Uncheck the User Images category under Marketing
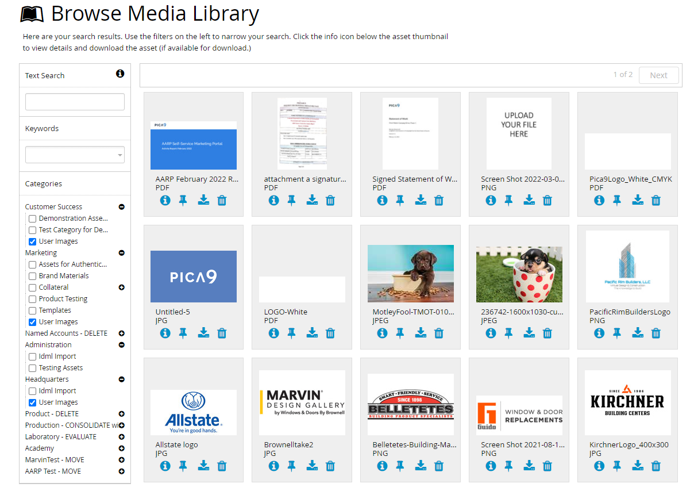The image size is (694, 491). [x=32, y=322]
